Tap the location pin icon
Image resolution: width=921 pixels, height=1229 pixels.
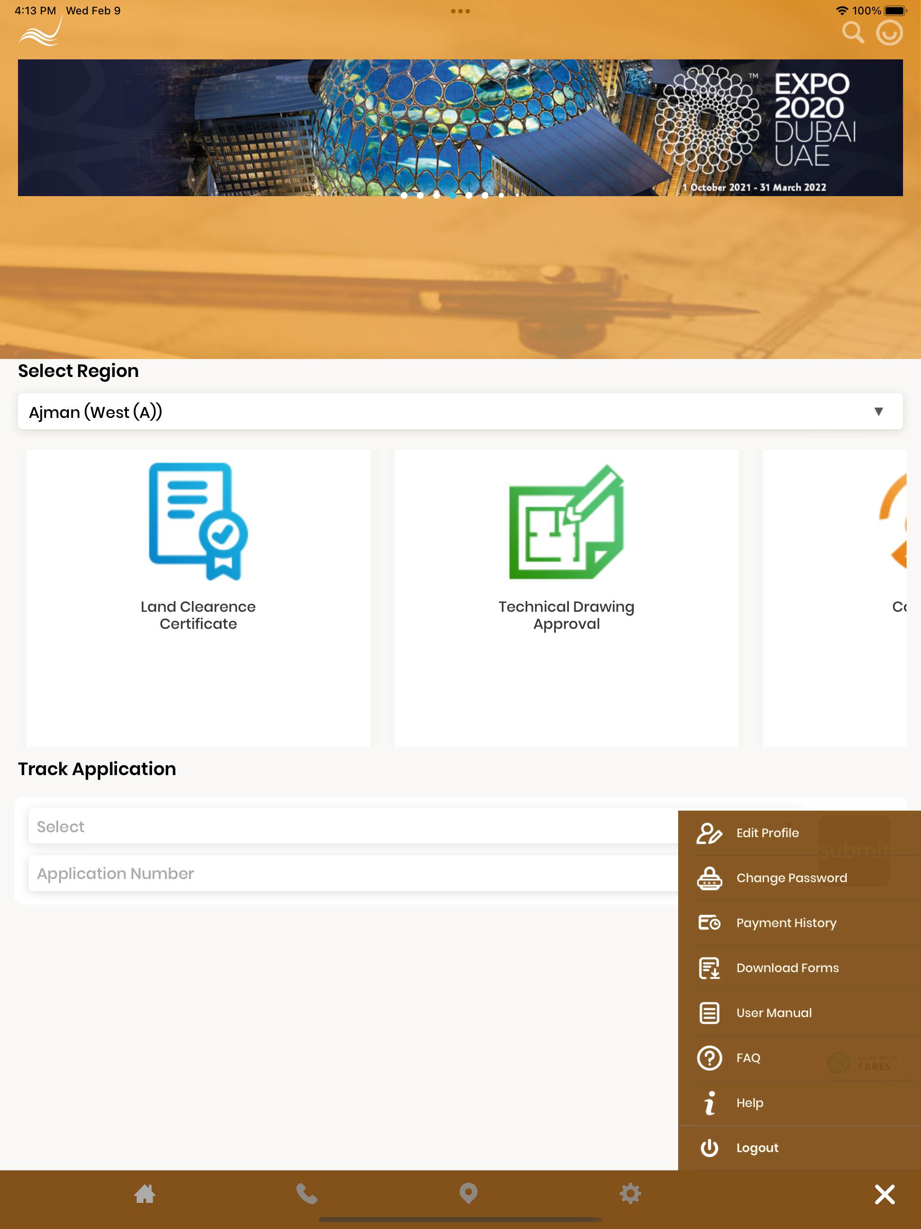coord(468,1193)
